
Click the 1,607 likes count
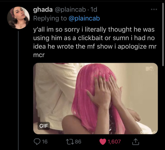(114, 141)
